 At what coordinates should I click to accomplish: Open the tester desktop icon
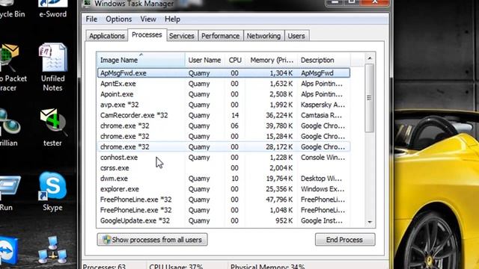52,128
